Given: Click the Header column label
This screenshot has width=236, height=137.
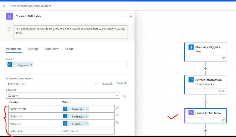Looking at the screenshot, I should (x=14, y=102).
